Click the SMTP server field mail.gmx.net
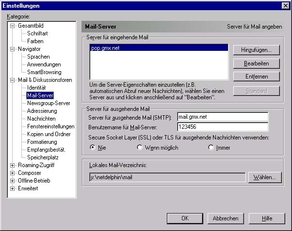This screenshot has height=231, width=292. [x=223, y=117]
